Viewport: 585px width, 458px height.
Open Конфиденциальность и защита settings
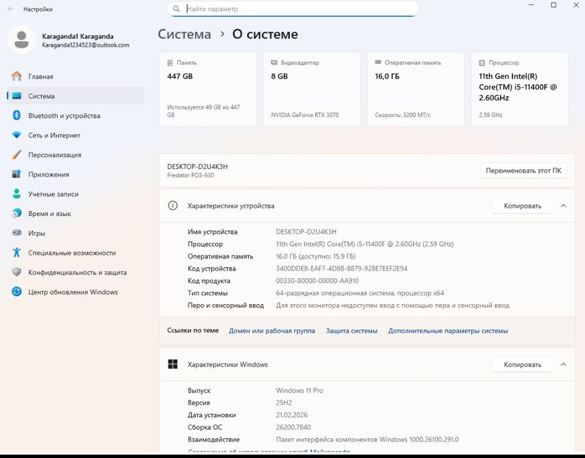click(77, 273)
